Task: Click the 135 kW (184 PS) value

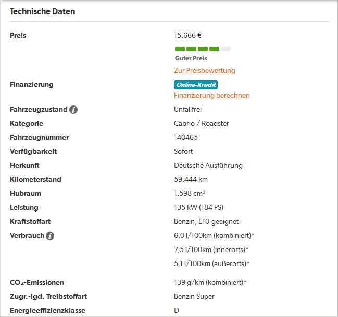Action: click(198, 208)
